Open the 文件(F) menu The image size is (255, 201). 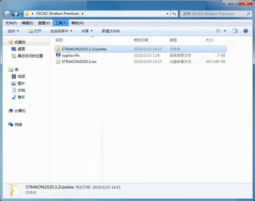pos(11,23)
